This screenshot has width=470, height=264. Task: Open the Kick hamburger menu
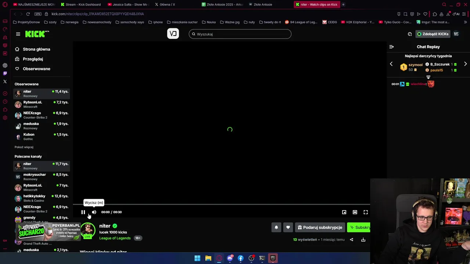point(18,34)
